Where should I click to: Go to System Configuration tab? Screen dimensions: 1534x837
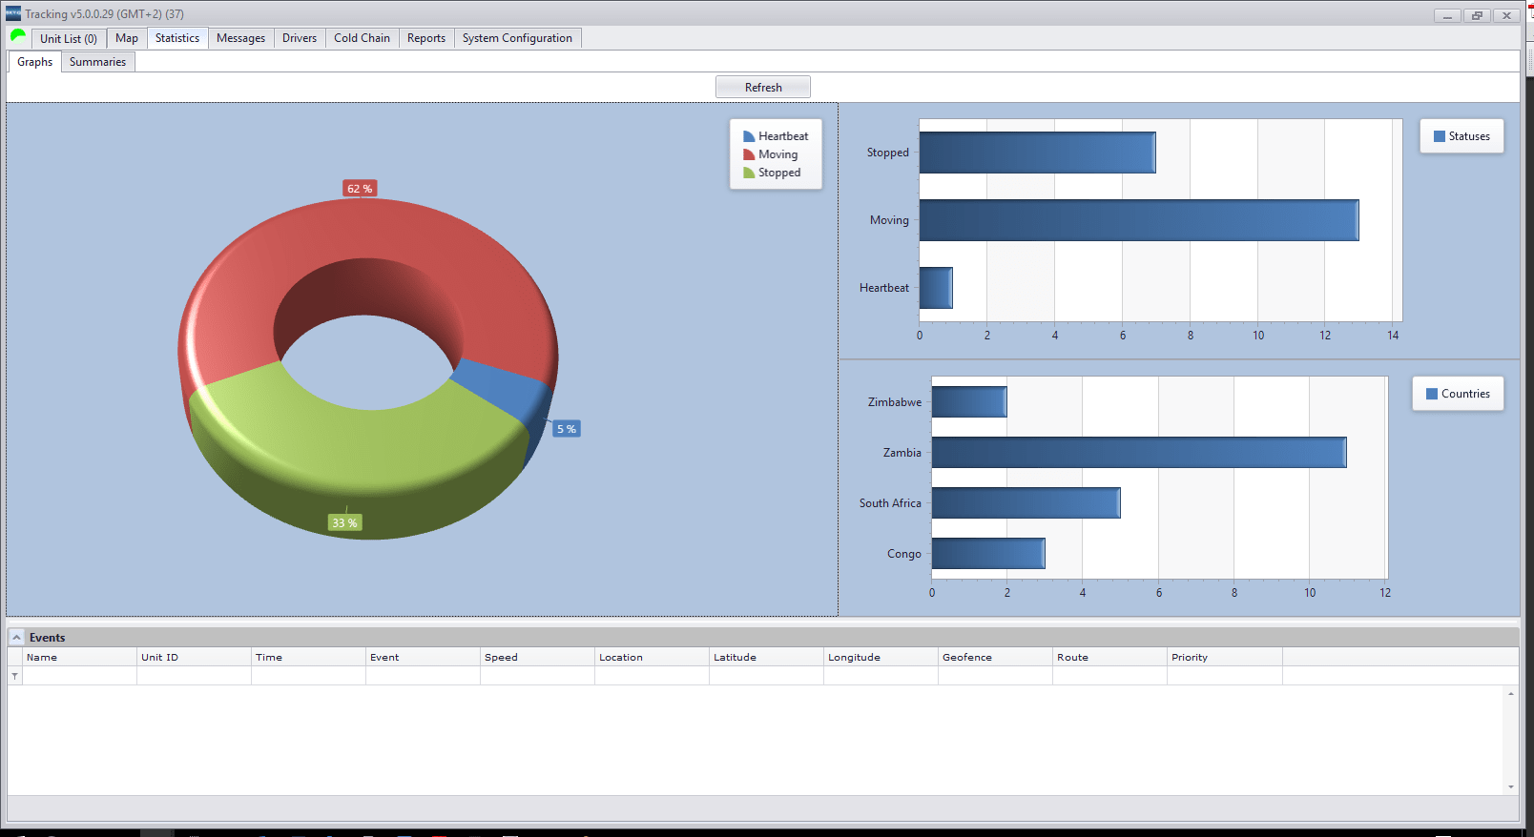[x=517, y=38]
